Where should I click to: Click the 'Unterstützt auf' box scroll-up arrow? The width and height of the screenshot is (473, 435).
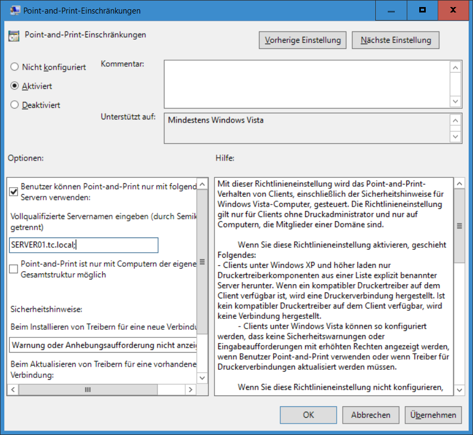pos(456,120)
